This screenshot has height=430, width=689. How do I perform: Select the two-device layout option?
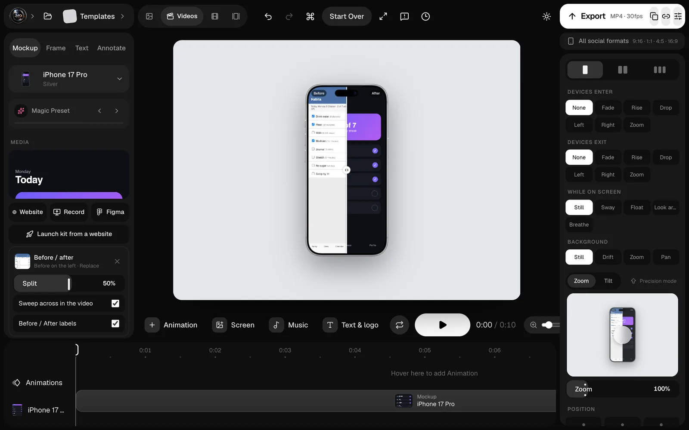pos(622,70)
